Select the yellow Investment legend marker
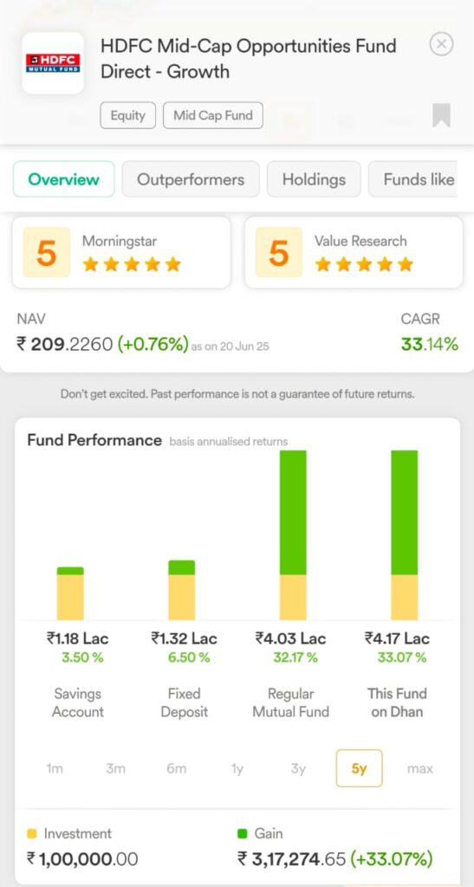 point(32,833)
